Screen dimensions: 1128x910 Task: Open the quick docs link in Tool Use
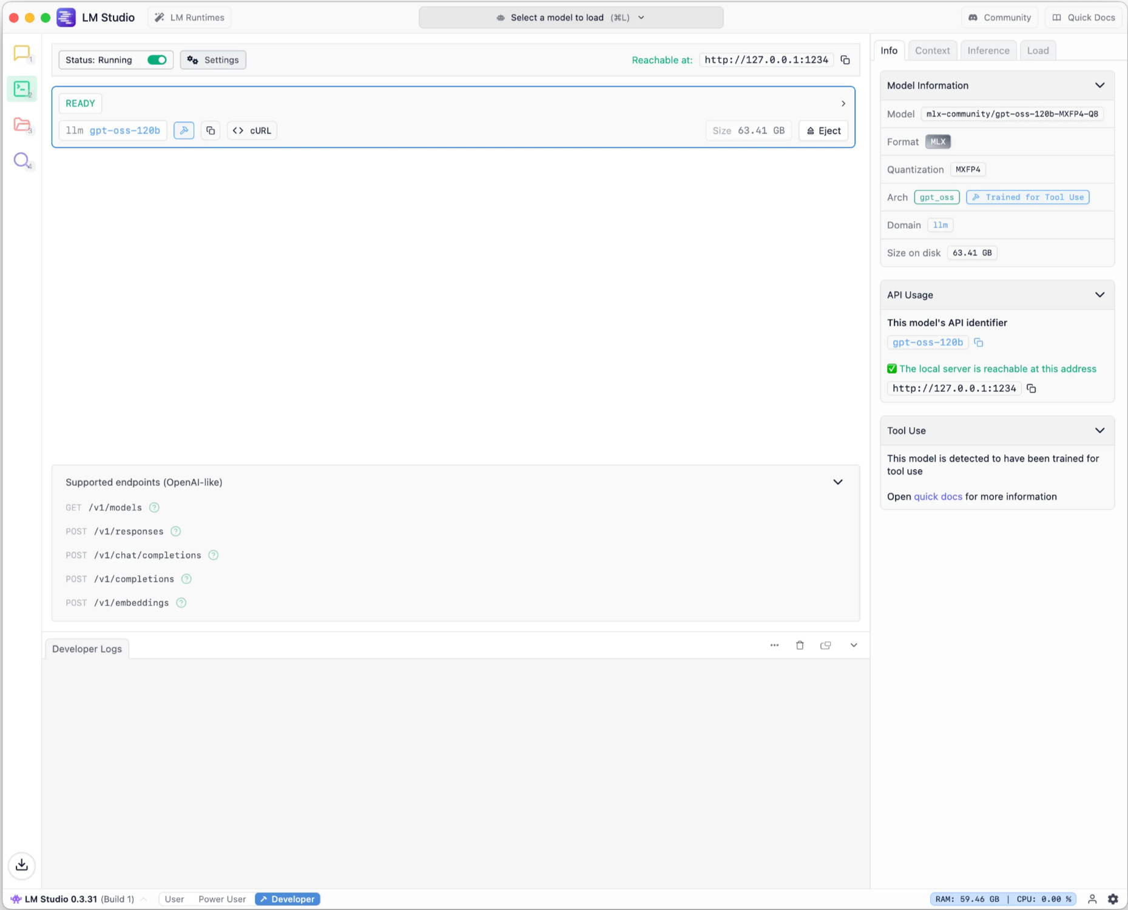[937, 496]
